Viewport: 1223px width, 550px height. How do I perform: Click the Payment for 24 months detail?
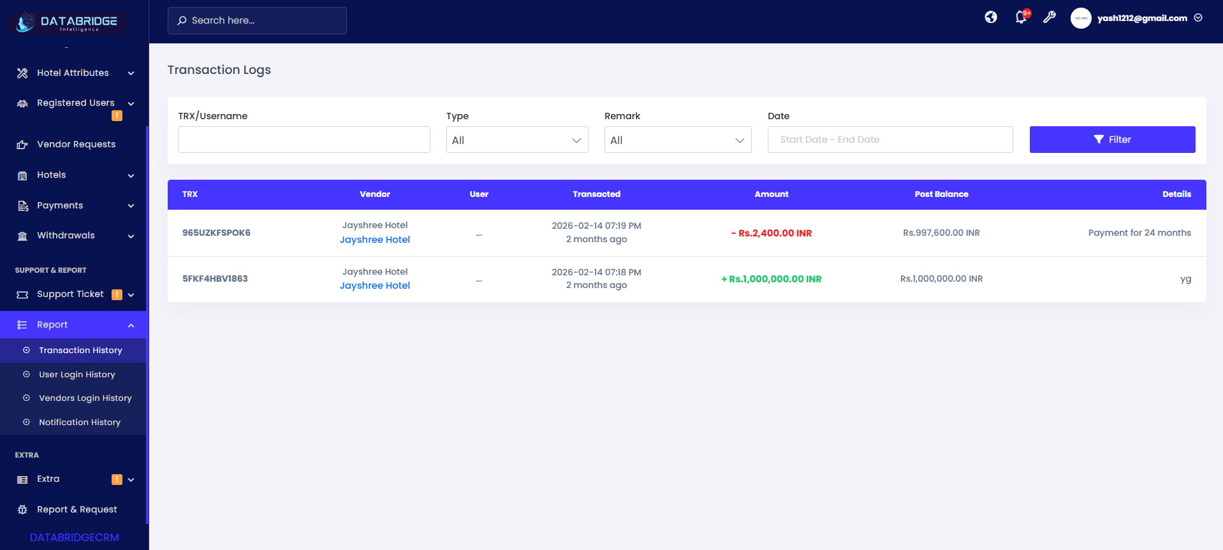tap(1139, 233)
